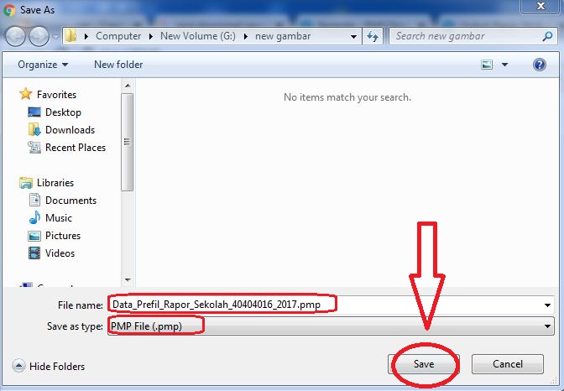Click the Chrome icon in title bar
The width and height of the screenshot is (564, 391).
pyautogui.click(x=9, y=10)
